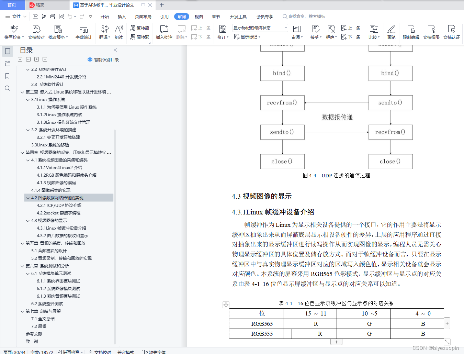464x354 pixels.
Task: Collapse 第七章 总结与展望 node
Action: coord(22,311)
